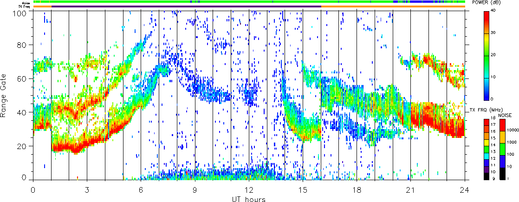The height and width of the screenshot is (202, 519).
Task: Pick green swatch in TX FRQ legend
Action: tap(486, 150)
